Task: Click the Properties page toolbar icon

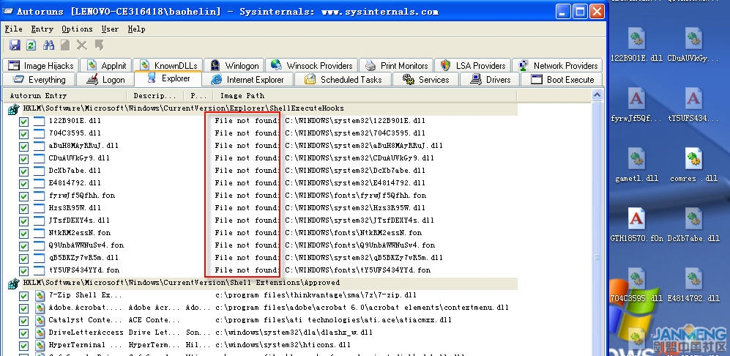Action: (x=65, y=45)
